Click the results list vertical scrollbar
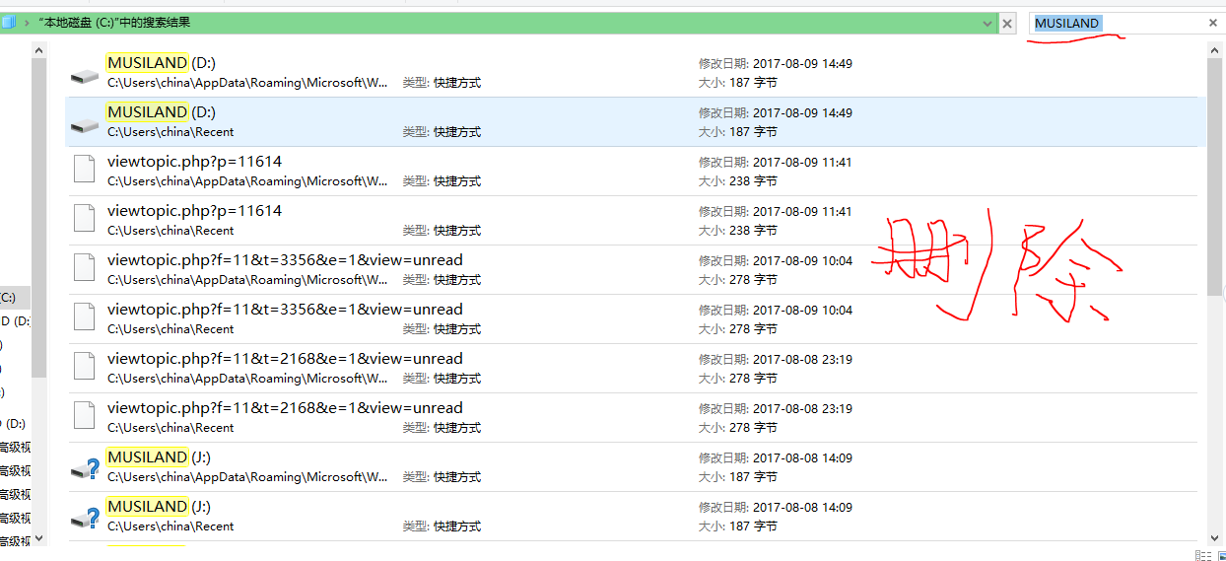 coord(1214,177)
